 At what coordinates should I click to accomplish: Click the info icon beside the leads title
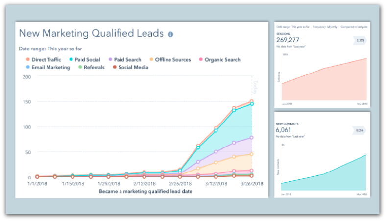(170, 34)
